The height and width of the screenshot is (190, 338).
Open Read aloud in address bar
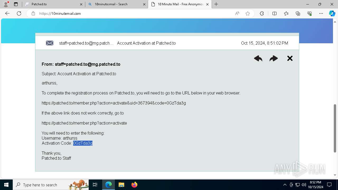pyautogui.click(x=237, y=13)
